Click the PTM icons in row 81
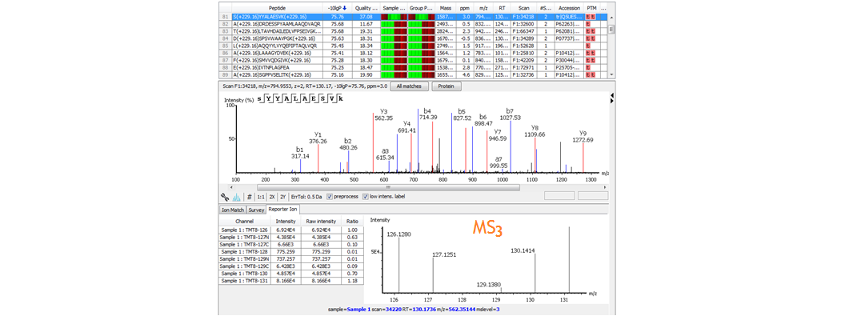This screenshot has height=316, width=853. [591, 18]
